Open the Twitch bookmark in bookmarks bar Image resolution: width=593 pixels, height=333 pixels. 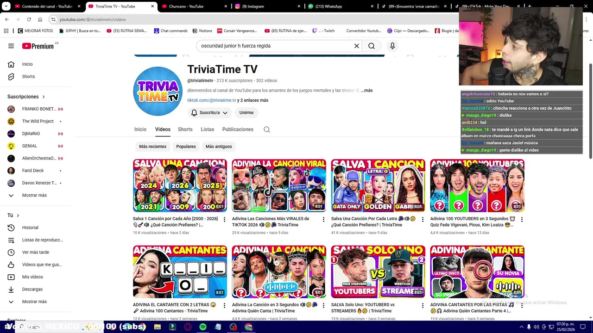tap(323, 31)
